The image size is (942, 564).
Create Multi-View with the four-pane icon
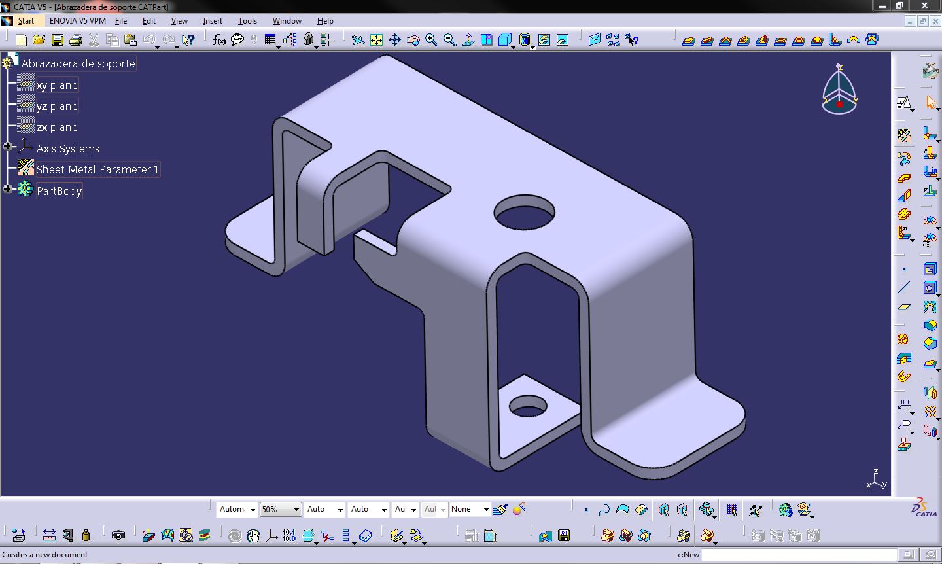click(x=486, y=41)
